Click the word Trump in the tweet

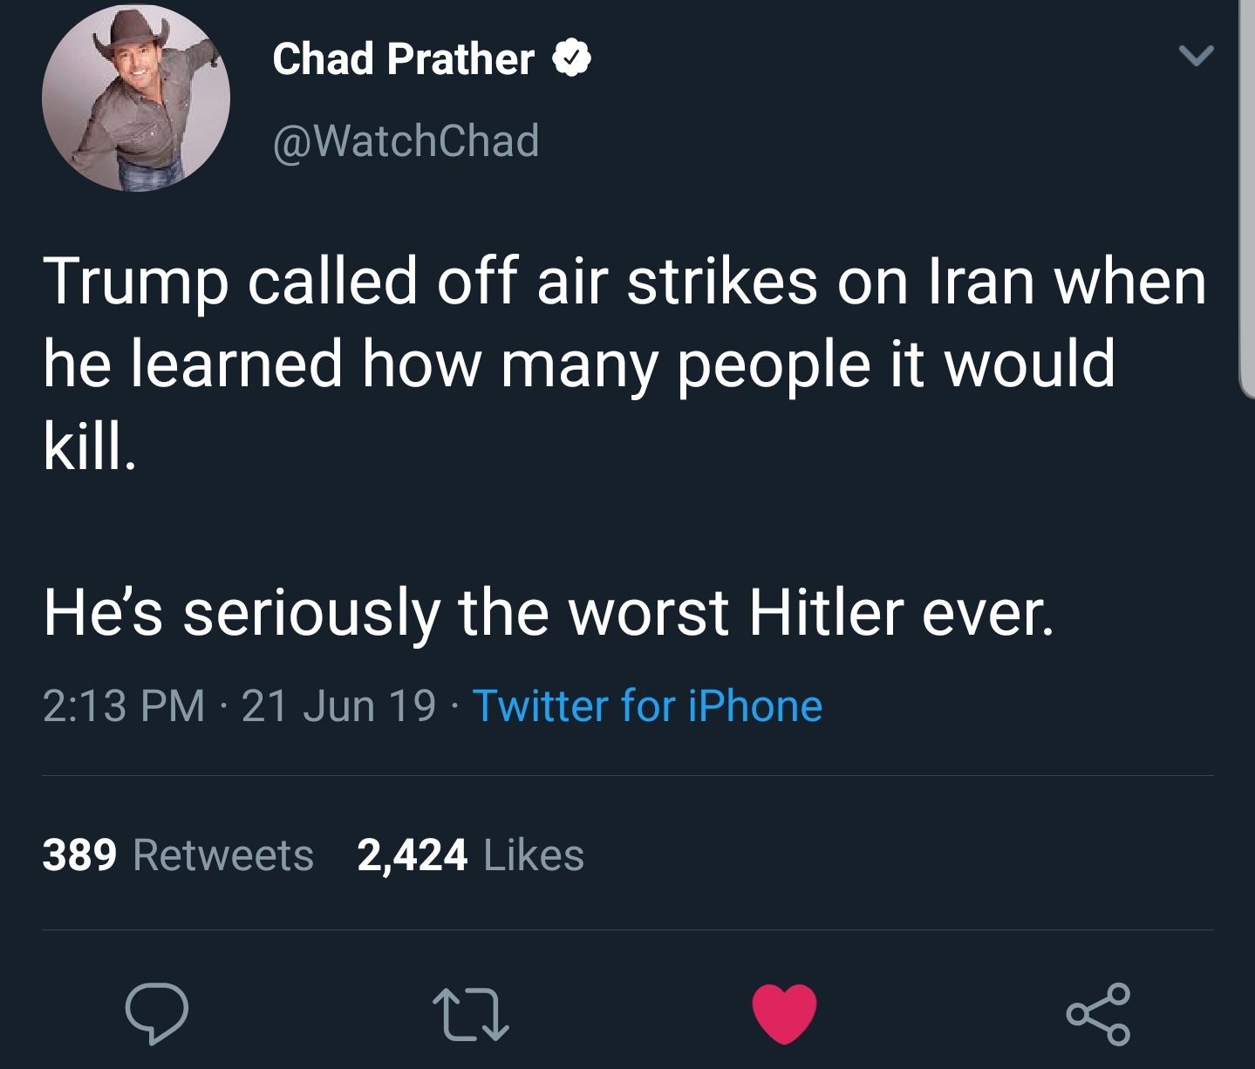click(136, 283)
